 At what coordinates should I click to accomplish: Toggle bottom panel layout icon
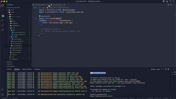tap(167, 1)
